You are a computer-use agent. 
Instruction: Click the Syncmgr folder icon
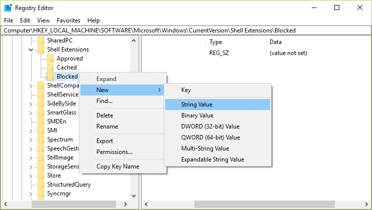[x=41, y=193]
